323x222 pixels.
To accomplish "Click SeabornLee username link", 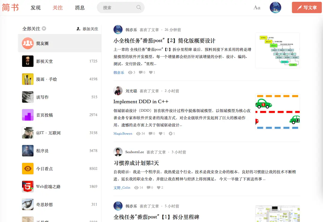I will pos(134,152).
